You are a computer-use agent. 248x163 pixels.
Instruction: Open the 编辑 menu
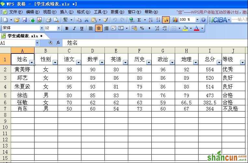pyautogui.click(x=33, y=12)
